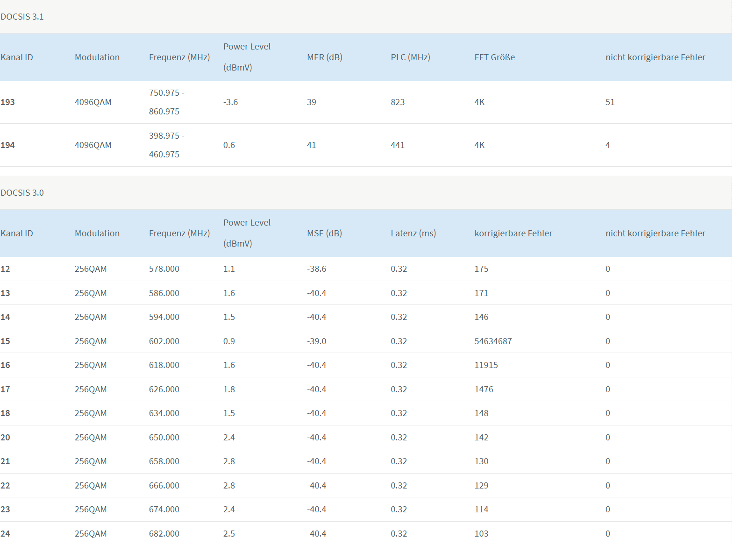This screenshot has width=734, height=545.
Task: Select channel 17 ID cell
Action: pyautogui.click(x=5, y=389)
